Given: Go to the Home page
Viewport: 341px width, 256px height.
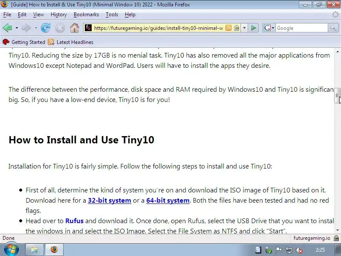Looking at the screenshot, I should point(75,28).
